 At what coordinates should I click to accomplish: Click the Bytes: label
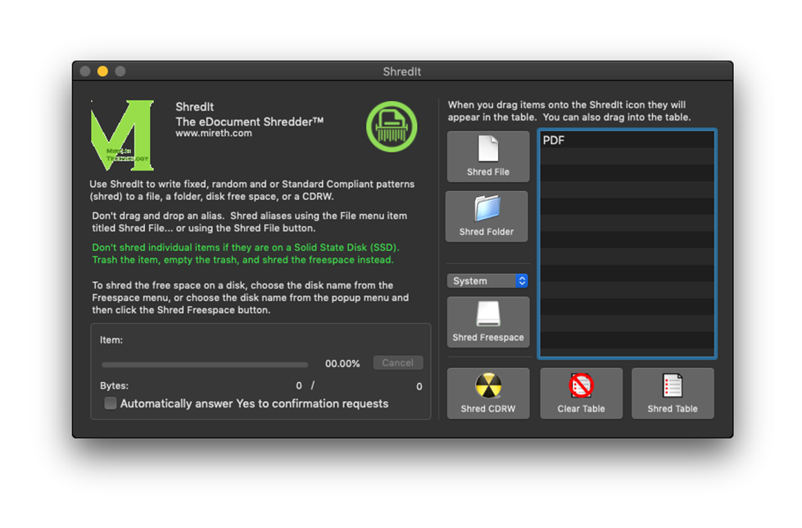tap(114, 385)
